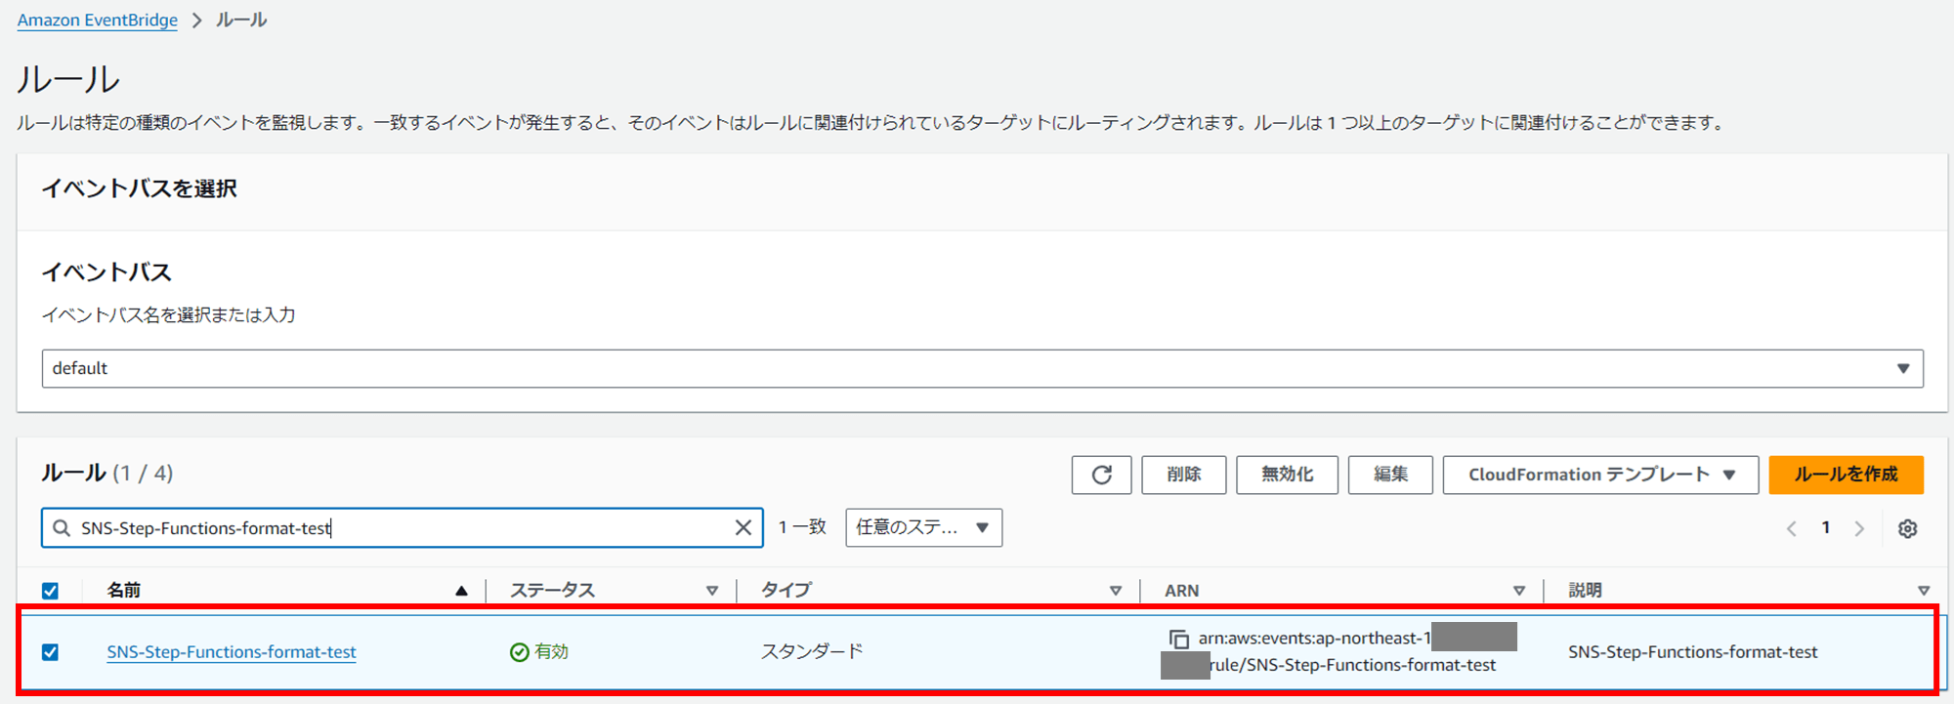Click the 削除 button
Screen dimensions: 1954x704
[1183, 475]
